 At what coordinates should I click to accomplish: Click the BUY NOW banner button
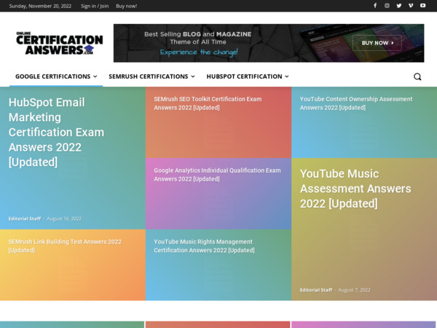(x=377, y=43)
